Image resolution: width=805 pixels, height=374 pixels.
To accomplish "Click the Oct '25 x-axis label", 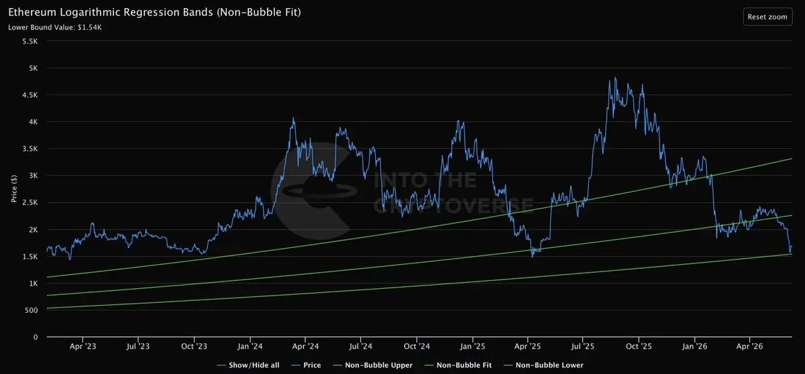I will pyautogui.click(x=639, y=347).
